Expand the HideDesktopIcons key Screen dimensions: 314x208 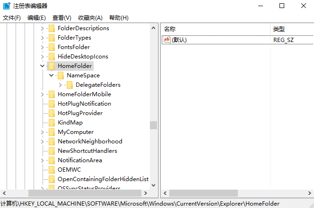(x=42, y=57)
